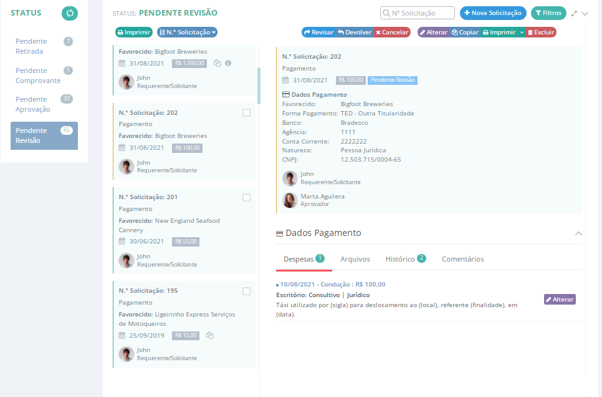Screen dimensions: 602x397
Task: Open the Arquivos tab
Action: pyautogui.click(x=355, y=259)
